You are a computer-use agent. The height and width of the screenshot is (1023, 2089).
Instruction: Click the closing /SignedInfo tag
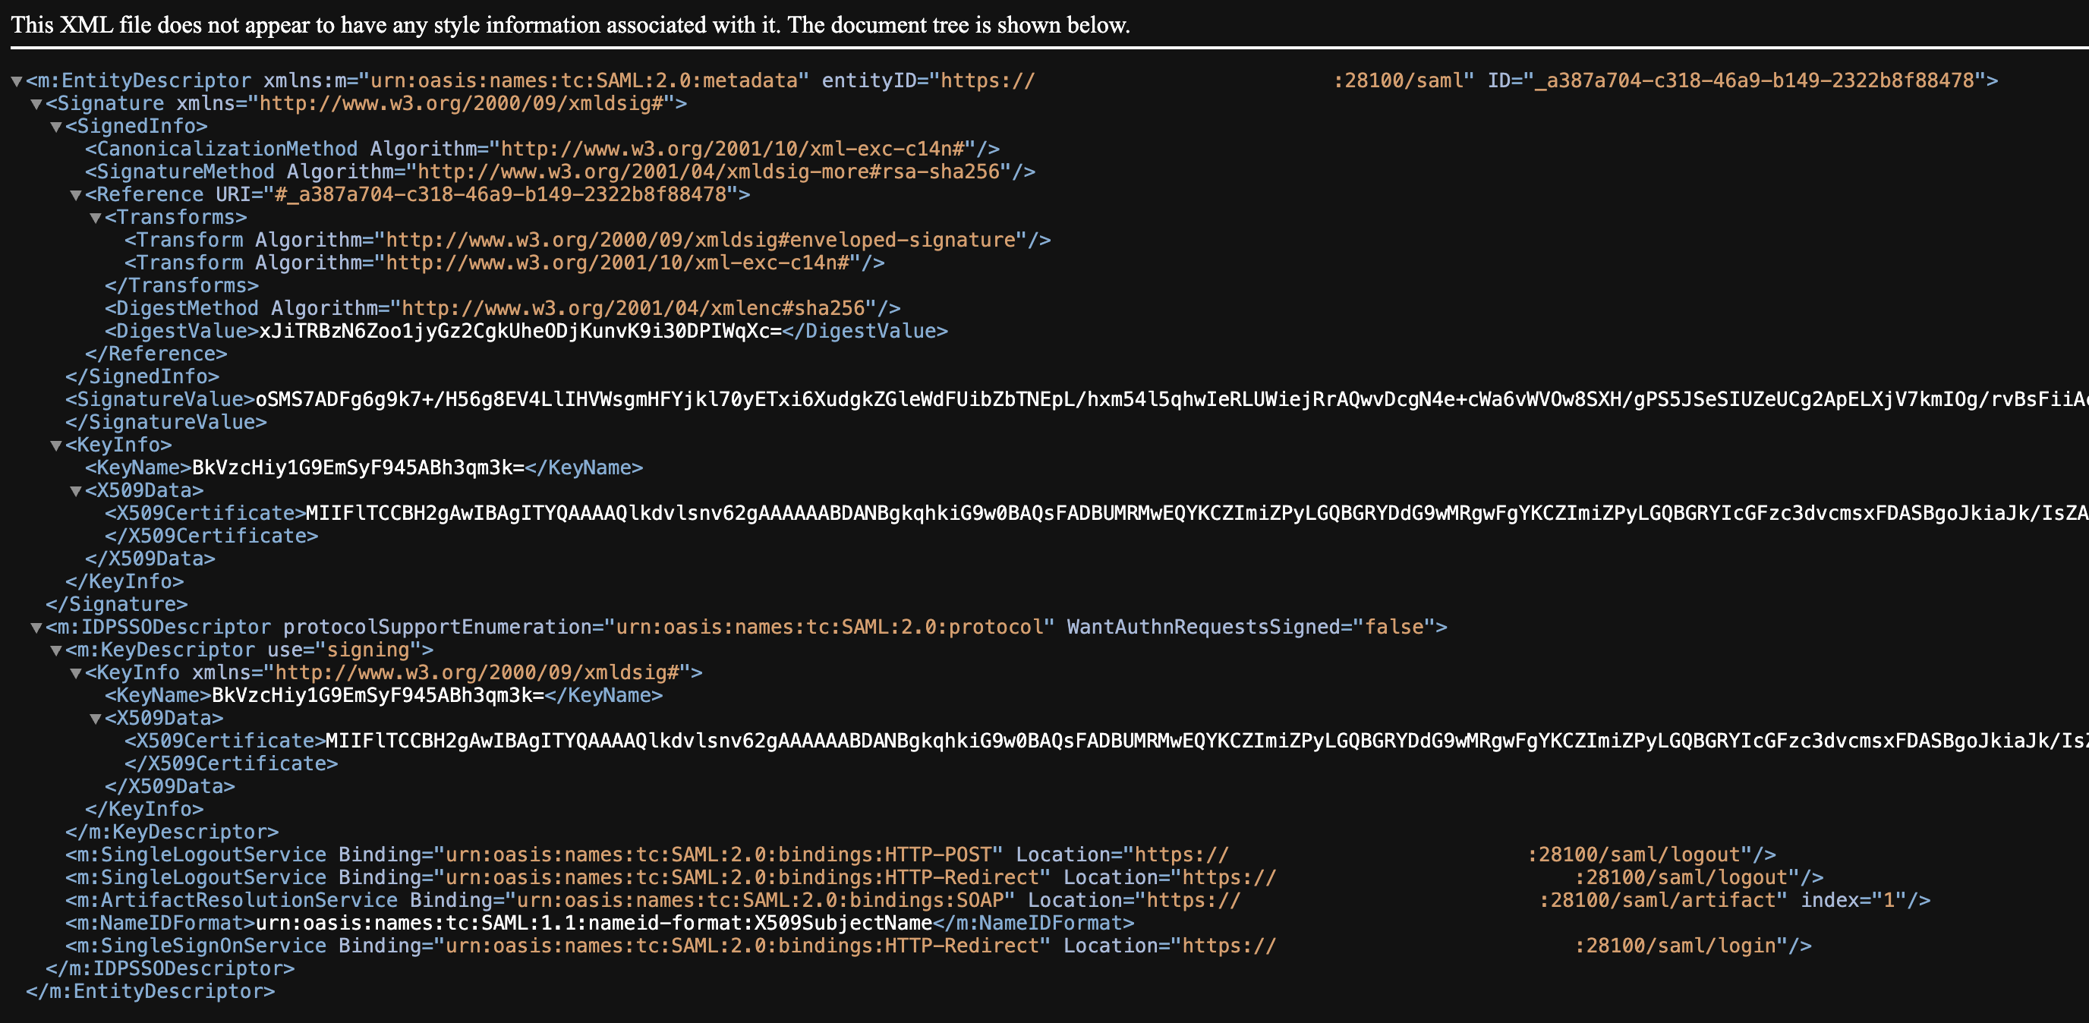(143, 376)
